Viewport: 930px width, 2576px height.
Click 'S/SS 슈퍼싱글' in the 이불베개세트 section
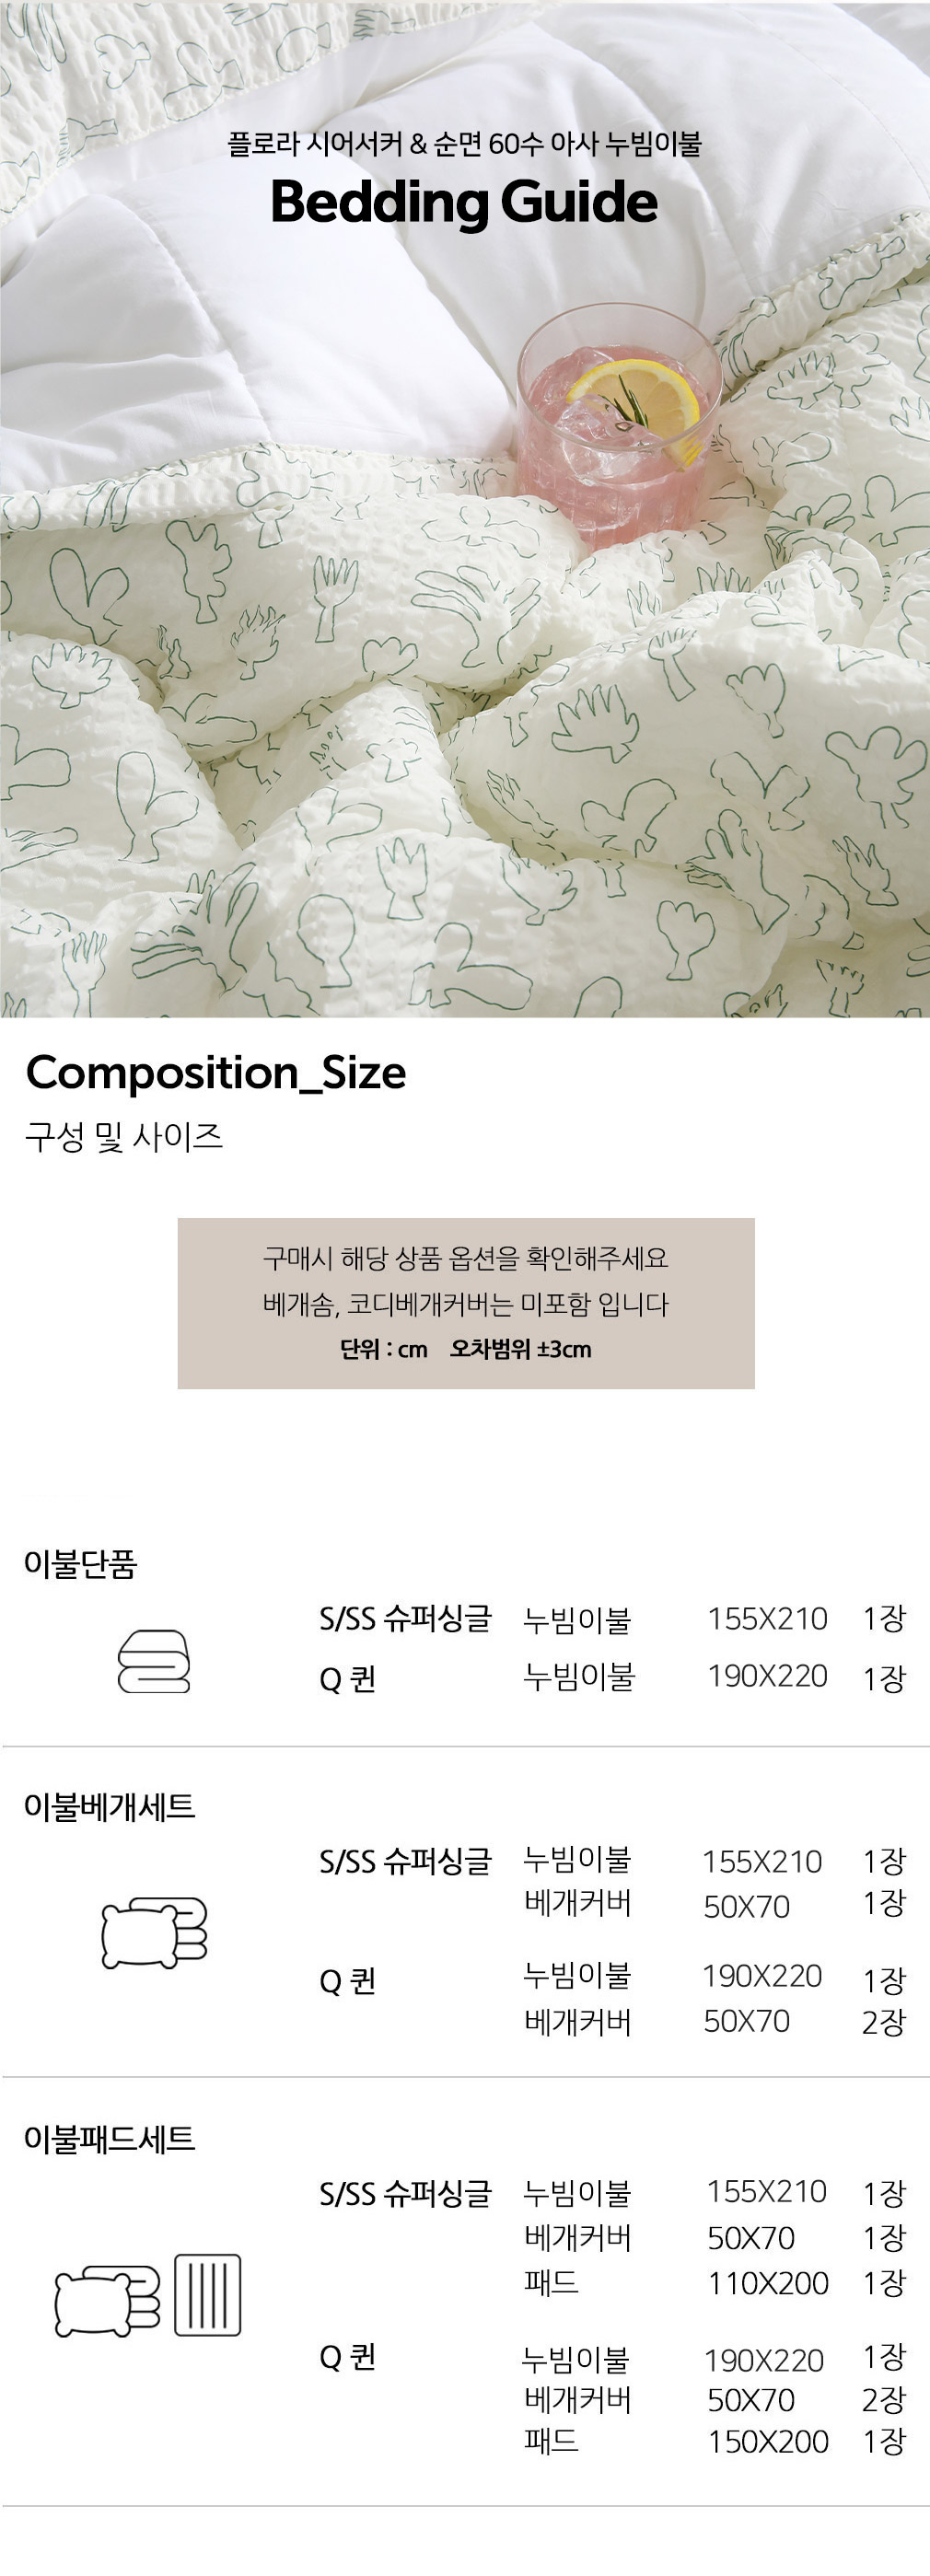tap(405, 1861)
